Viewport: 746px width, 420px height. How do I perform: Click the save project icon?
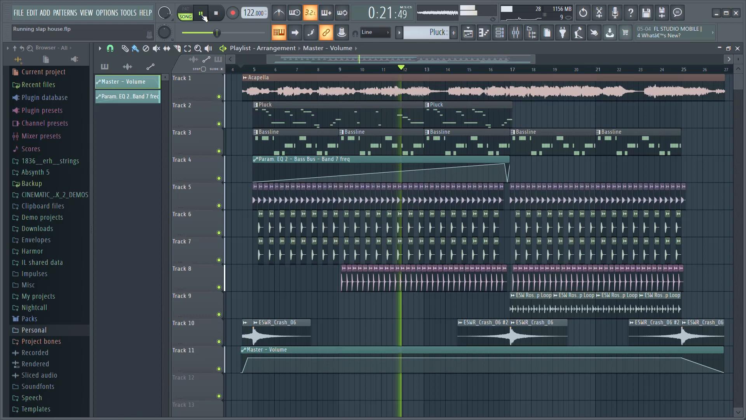[x=646, y=13]
